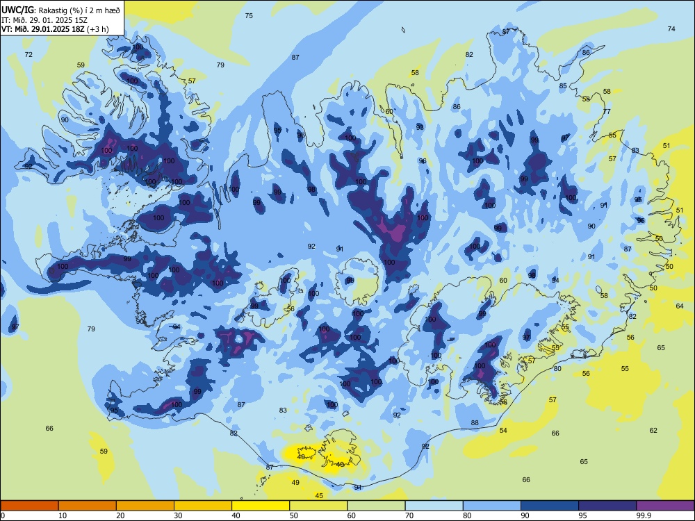
Task: Click the map humidity value 45
Action: [319, 496]
